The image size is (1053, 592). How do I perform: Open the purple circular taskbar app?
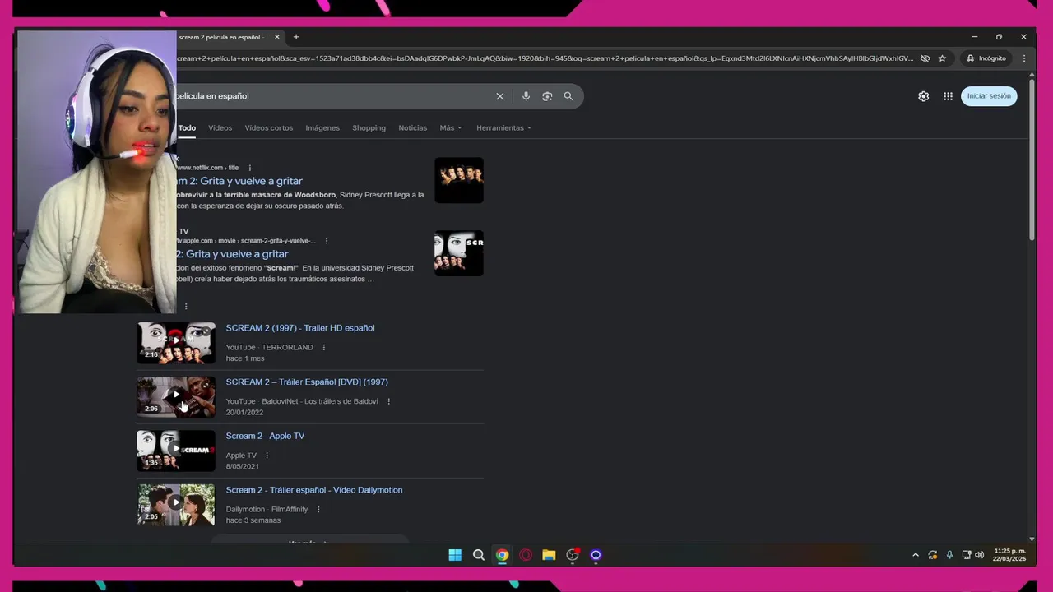tap(596, 555)
